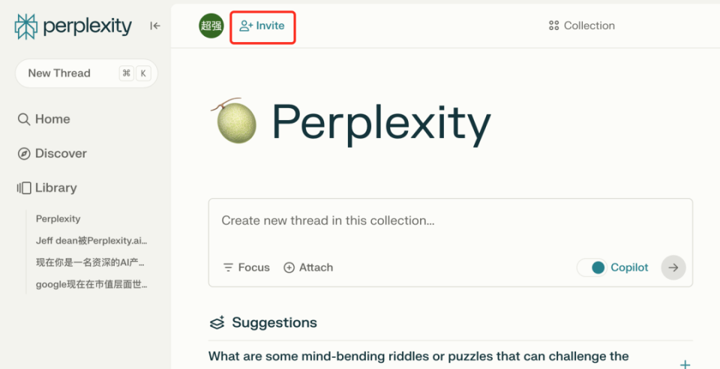Expand the mind-bending riddles suggestion

pos(685,364)
